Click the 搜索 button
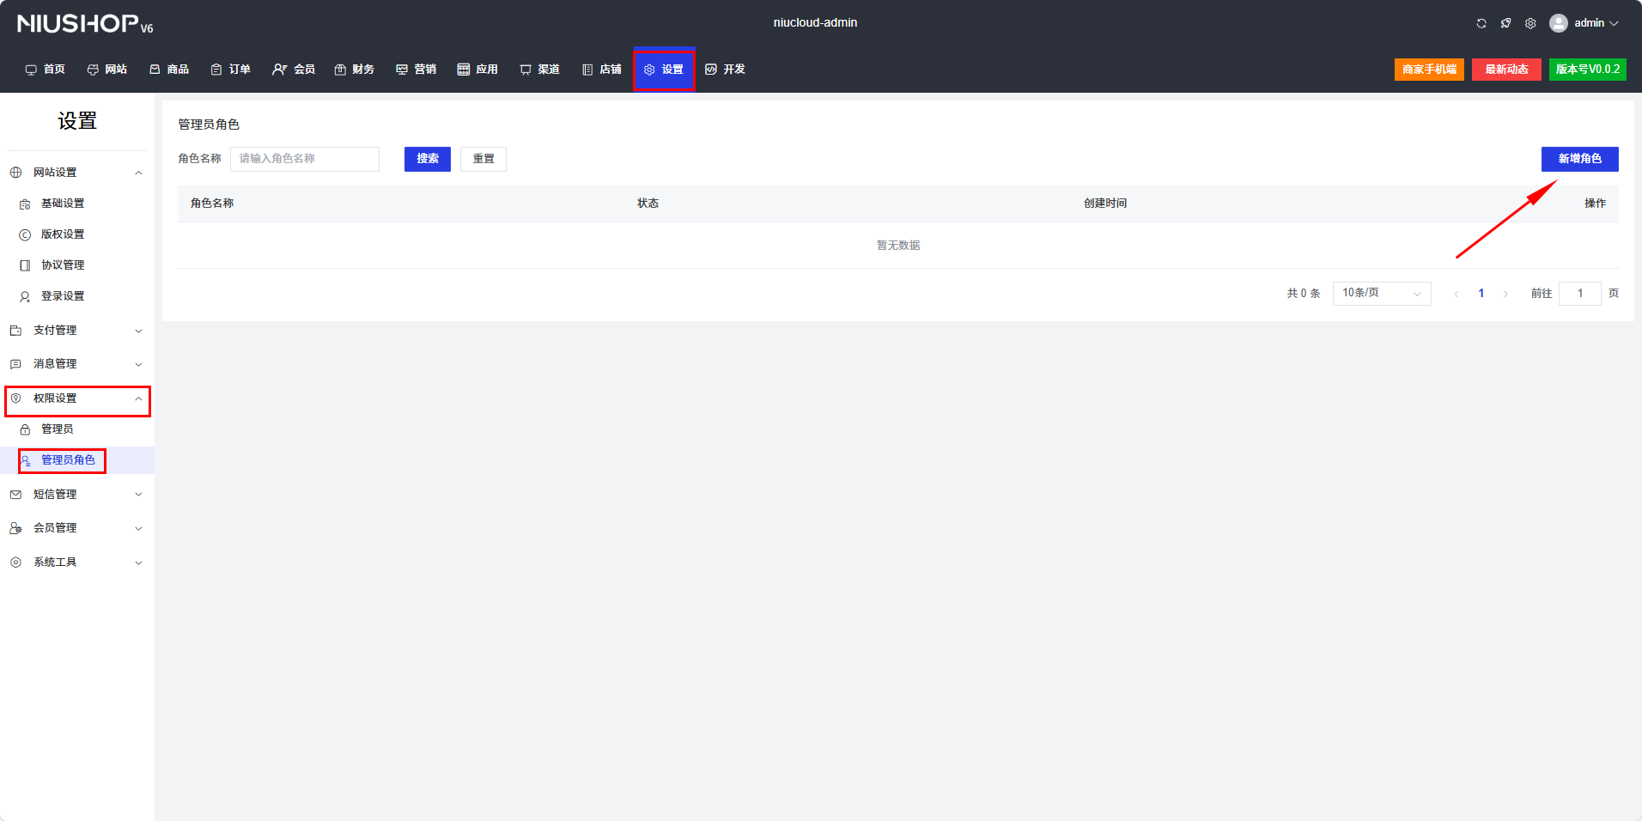The height and width of the screenshot is (821, 1642). 427,159
